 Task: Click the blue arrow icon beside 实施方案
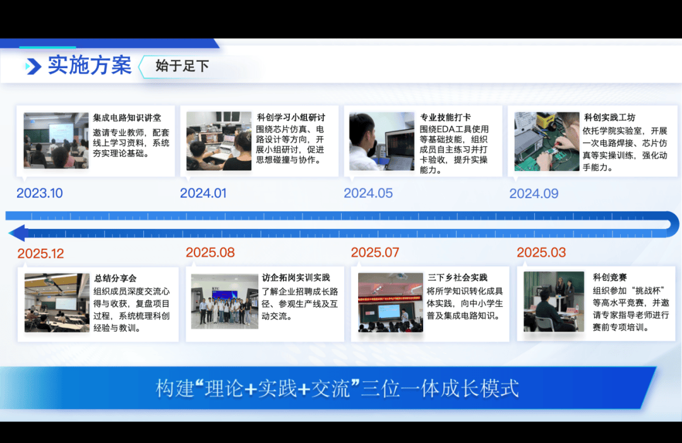click(33, 66)
